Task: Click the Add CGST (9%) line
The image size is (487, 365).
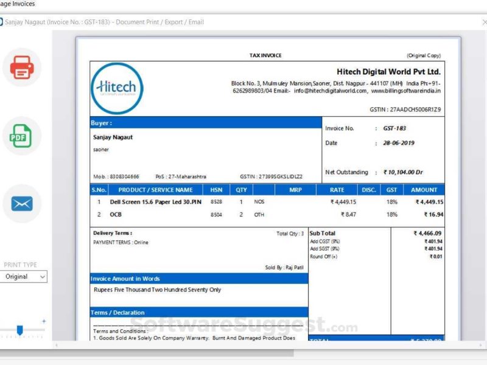Action: [376, 242]
